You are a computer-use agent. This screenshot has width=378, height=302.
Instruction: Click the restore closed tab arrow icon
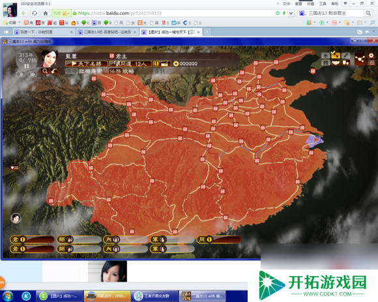coord(367,32)
